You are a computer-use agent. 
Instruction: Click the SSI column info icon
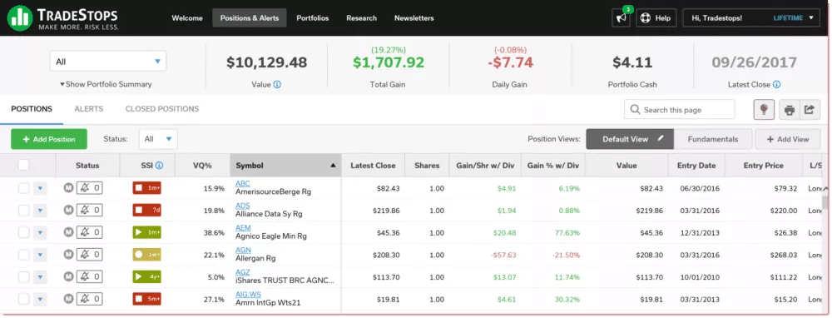pyautogui.click(x=159, y=166)
